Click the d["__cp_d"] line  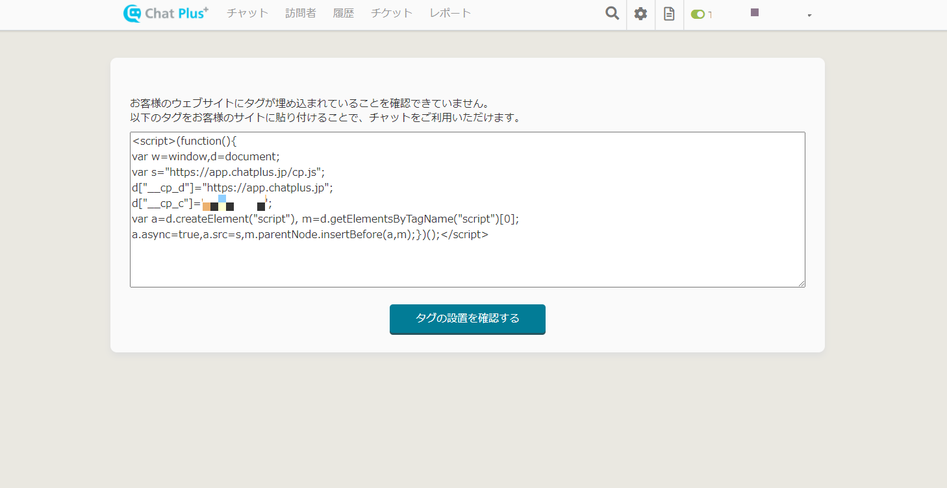pyautogui.click(x=233, y=188)
